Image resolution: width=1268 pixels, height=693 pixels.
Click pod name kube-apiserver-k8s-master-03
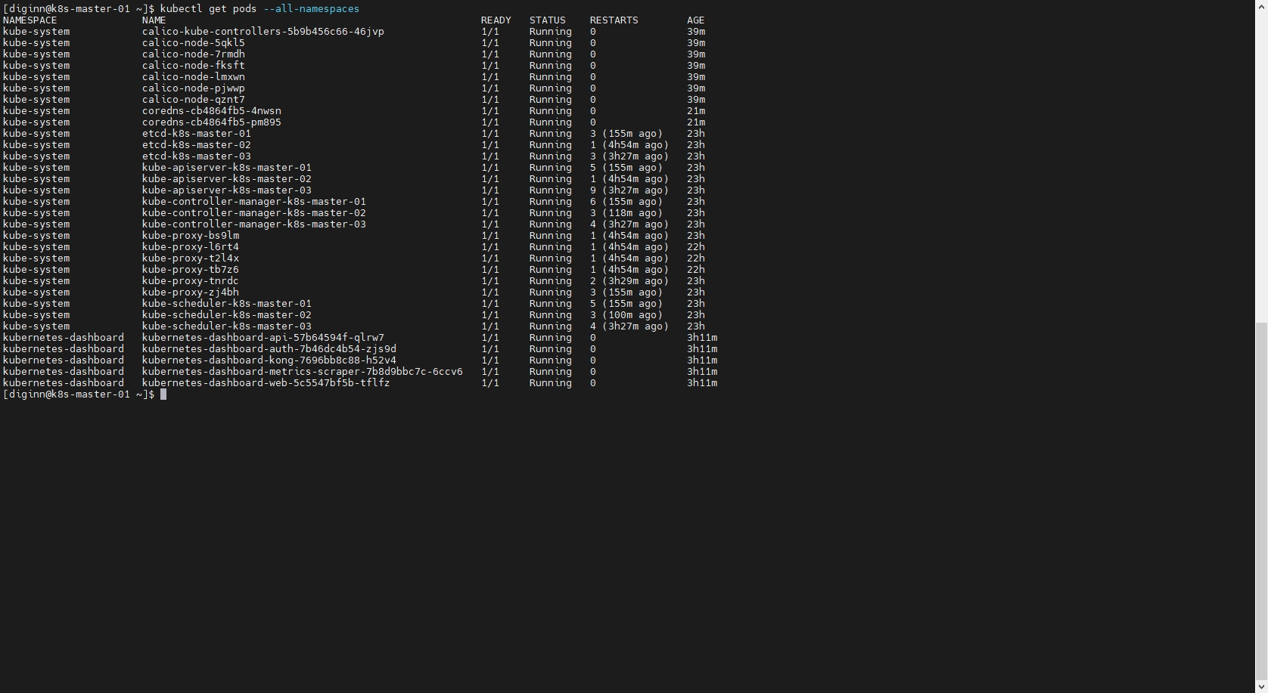coord(226,190)
